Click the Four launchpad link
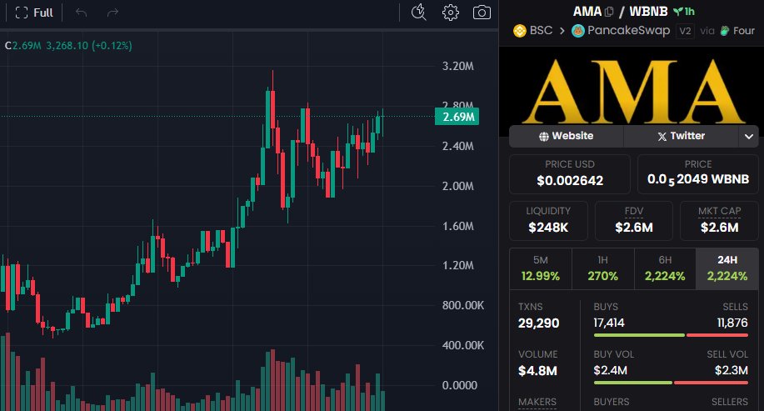Screen dimensions: 764x411 [x=737, y=31]
